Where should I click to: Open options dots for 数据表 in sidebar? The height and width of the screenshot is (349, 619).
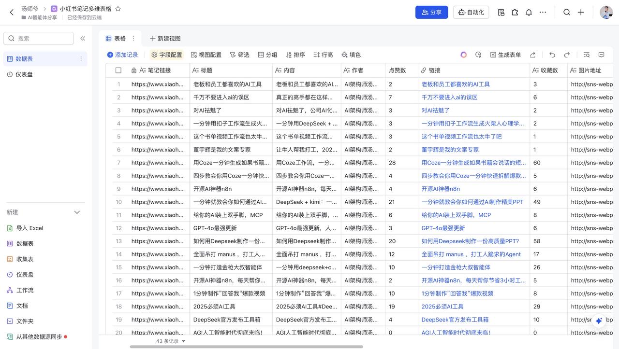pyautogui.click(x=81, y=59)
